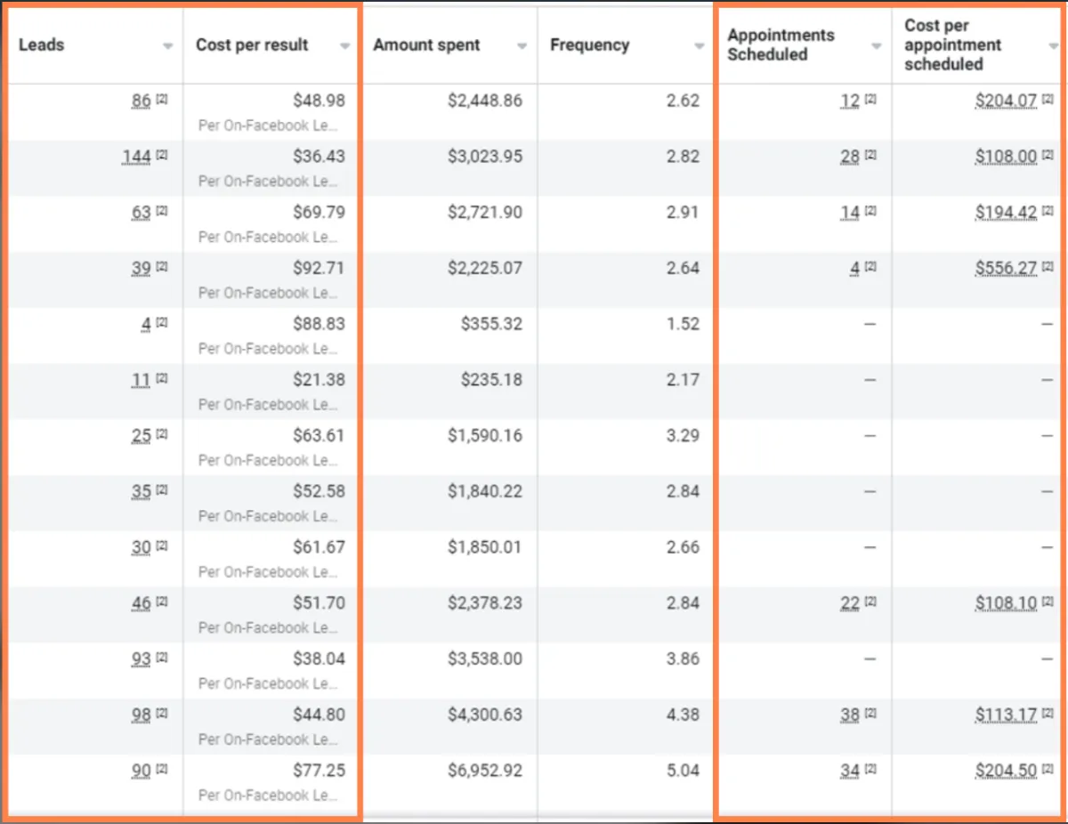Viewport: 1068px width, 824px height.
Task: Click the footnote icon beside $204.07 cost
Action: click(1048, 100)
